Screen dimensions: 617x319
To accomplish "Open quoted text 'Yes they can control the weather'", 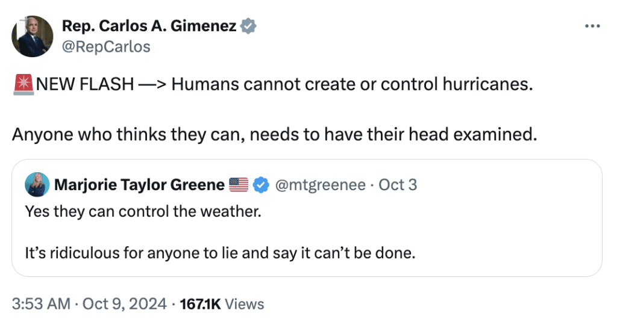I will coord(143,212).
